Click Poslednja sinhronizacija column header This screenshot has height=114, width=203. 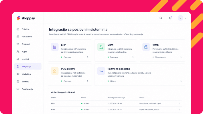[x=116, y=98]
